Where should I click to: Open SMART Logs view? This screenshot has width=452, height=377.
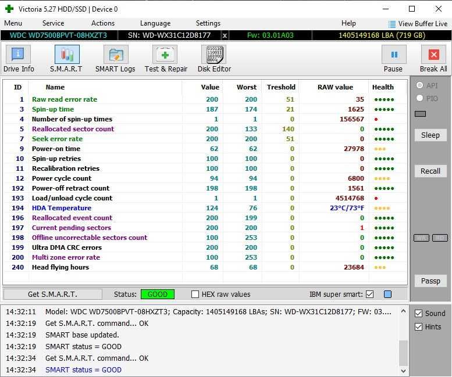click(115, 59)
